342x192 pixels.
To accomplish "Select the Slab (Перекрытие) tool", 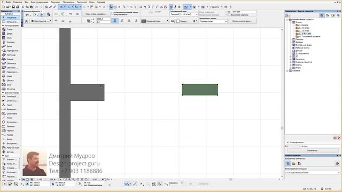I will point(10,51).
